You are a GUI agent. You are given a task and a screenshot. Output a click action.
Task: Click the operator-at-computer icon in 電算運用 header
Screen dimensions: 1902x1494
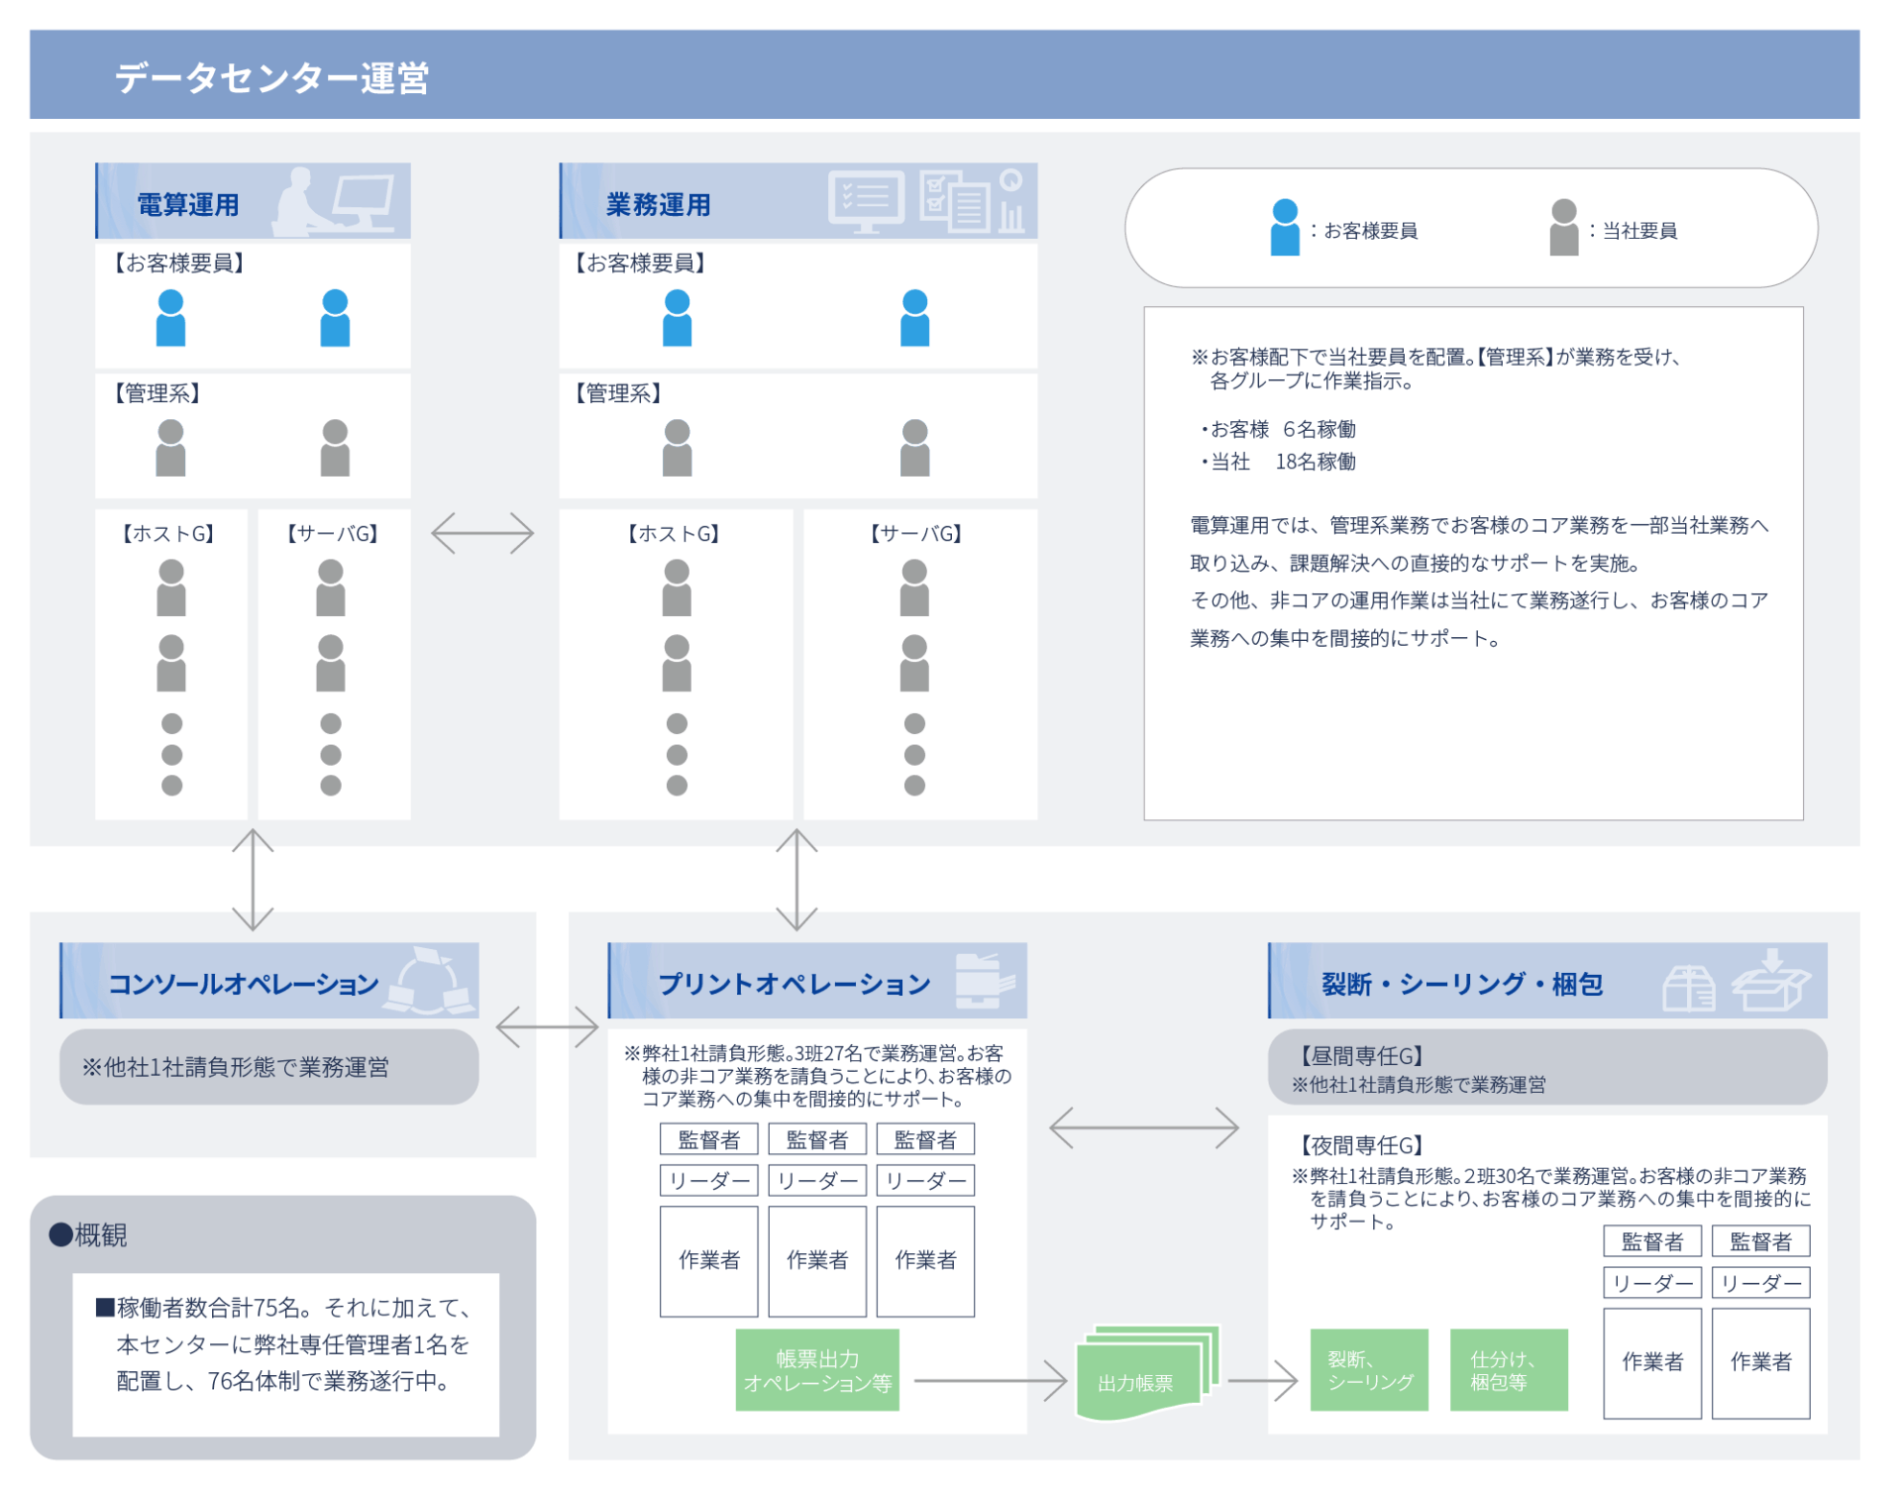(x=333, y=201)
